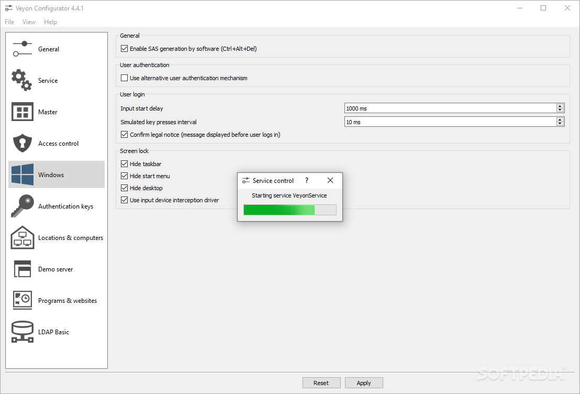
Task: Click the Service control dialog icon
Action: (x=246, y=181)
